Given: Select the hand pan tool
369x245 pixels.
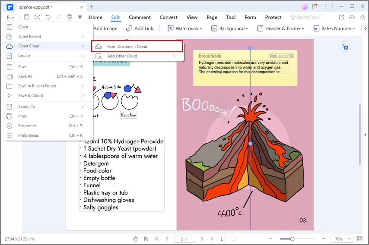Looking at the screenshot, I should pos(135,239).
